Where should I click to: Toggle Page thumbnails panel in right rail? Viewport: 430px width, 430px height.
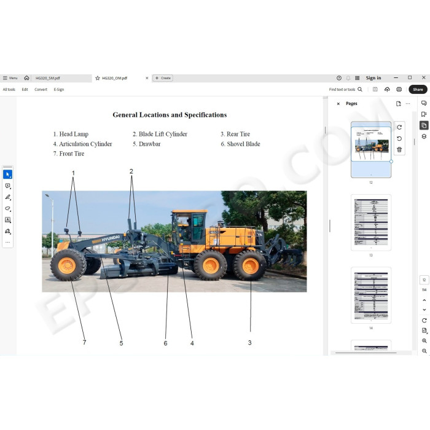point(424,125)
